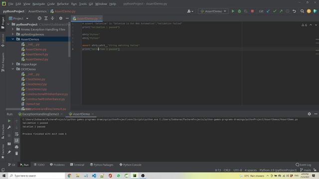Open the Event Log
The image size is (319, 179).
click(304, 165)
